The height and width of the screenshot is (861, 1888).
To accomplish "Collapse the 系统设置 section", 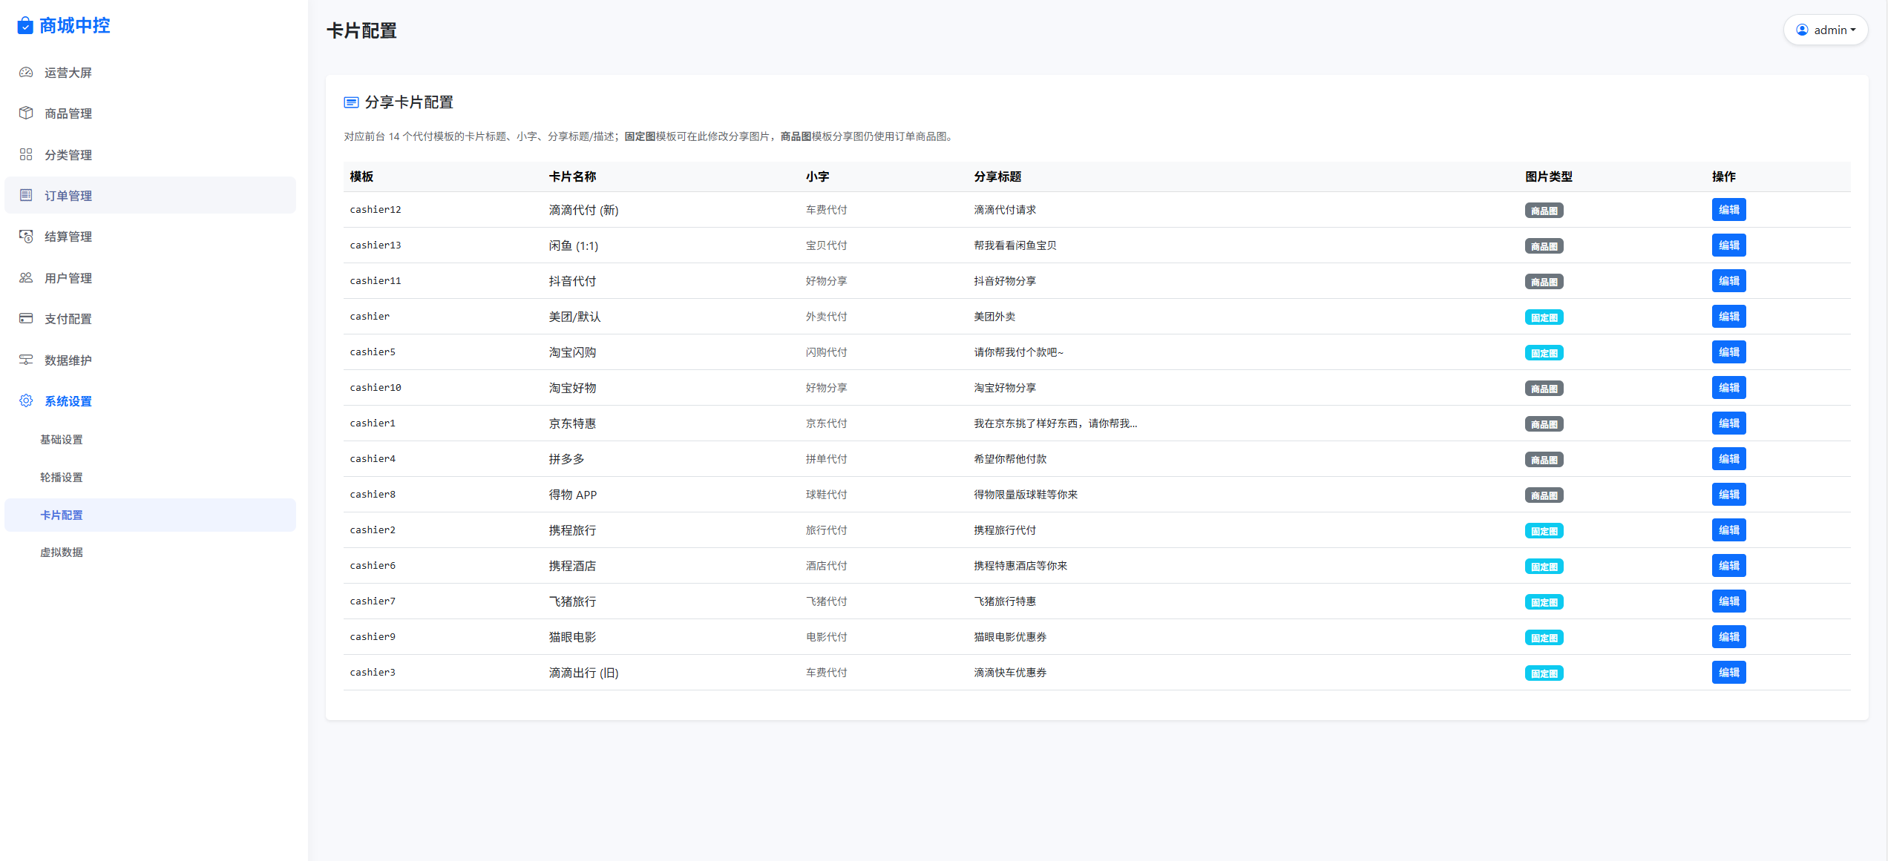I will [67, 400].
